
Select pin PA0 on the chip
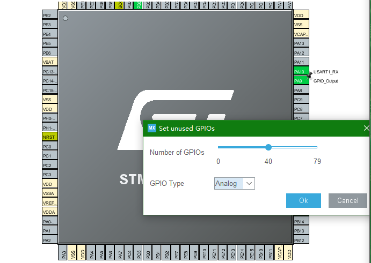[x=50, y=221]
